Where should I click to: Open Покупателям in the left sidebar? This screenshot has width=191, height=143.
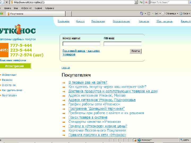9,95
